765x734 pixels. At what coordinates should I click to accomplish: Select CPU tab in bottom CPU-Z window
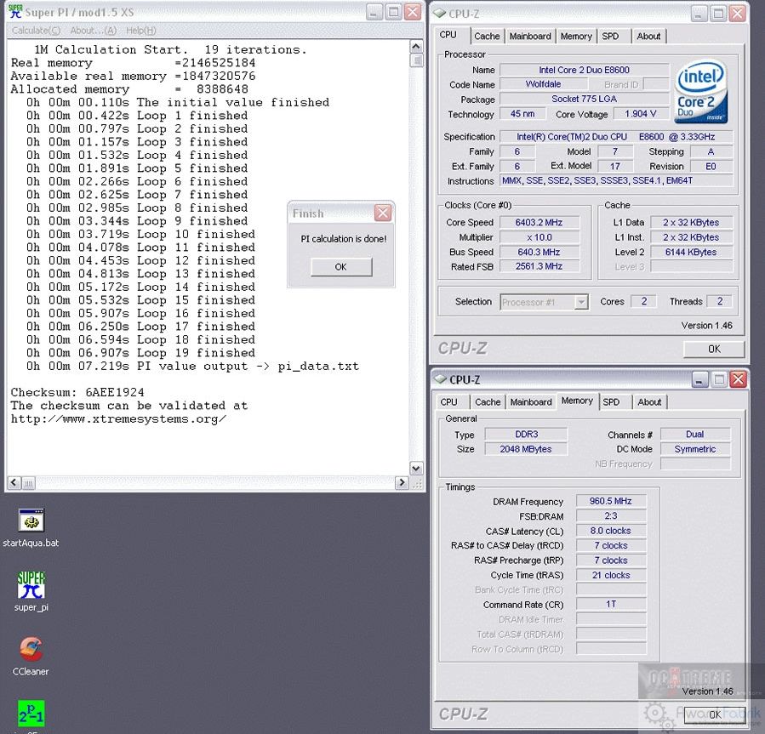[448, 401]
